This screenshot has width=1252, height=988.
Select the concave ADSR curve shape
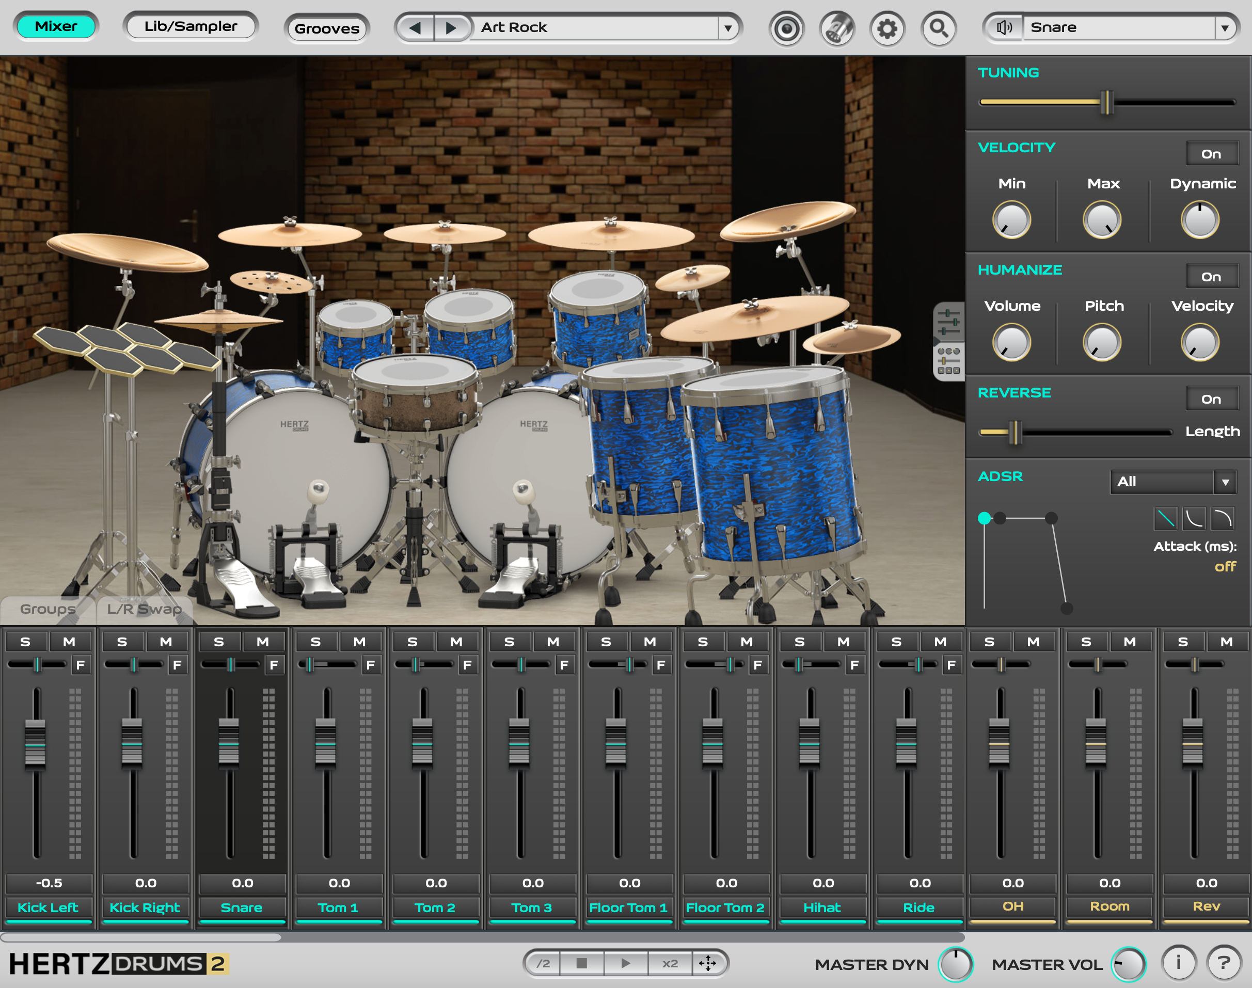(1194, 518)
